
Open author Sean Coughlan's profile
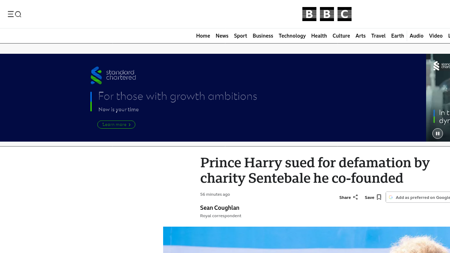tap(220, 208)
